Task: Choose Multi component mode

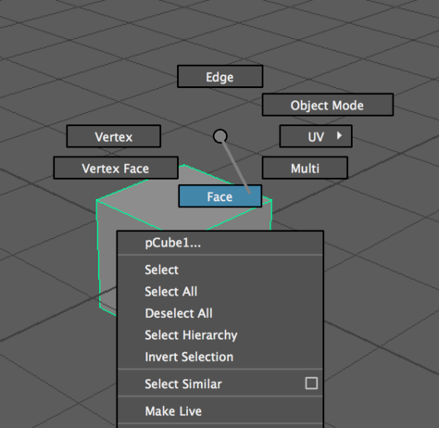Action: (305, 168)
